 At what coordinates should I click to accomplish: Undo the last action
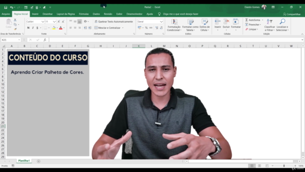coord(11,8)
